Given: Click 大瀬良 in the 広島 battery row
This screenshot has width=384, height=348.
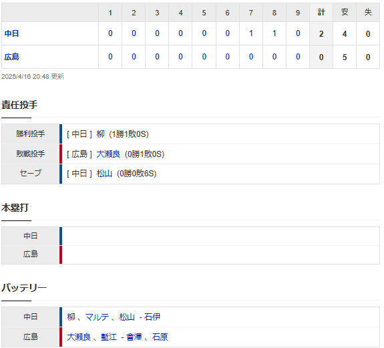Looking at the screenshot, I should click(x=79, y=337).
